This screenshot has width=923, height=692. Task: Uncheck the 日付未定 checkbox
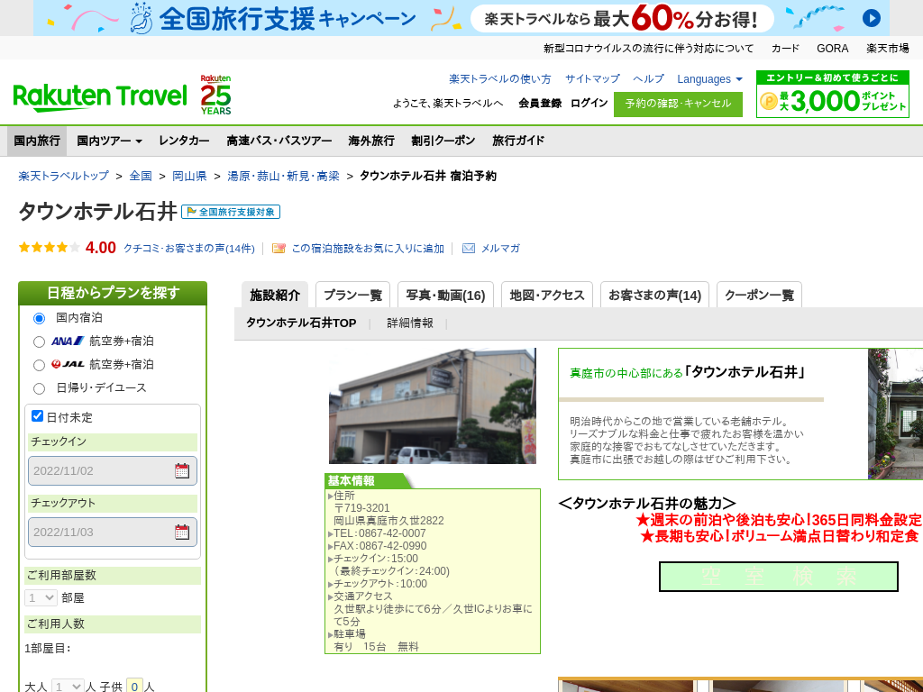click(x=37, y=416)
